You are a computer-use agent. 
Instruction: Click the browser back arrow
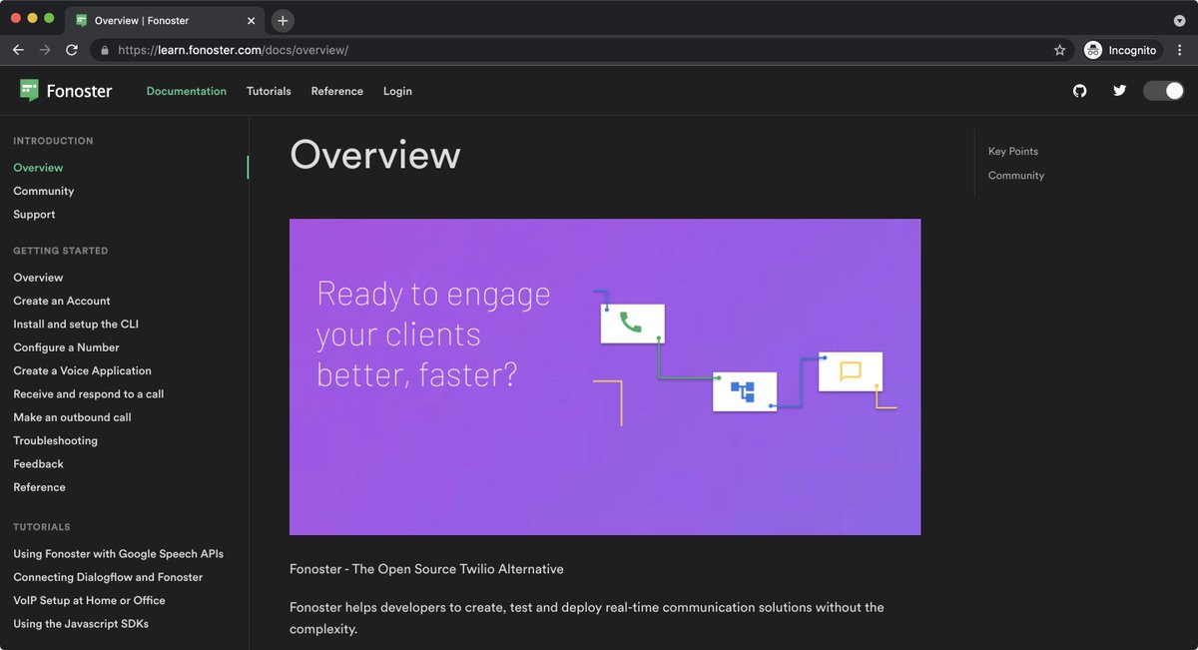coord(18,50)
